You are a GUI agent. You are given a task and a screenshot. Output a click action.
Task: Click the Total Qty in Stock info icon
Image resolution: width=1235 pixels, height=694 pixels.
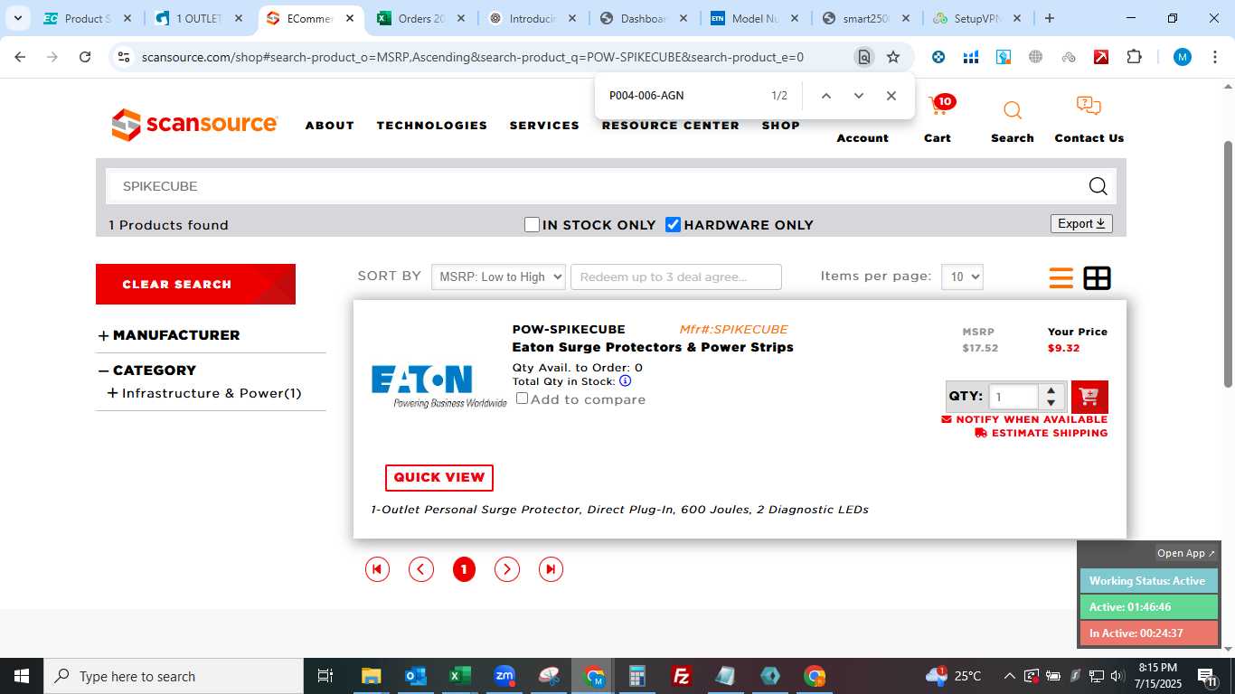tap(625, 381)
